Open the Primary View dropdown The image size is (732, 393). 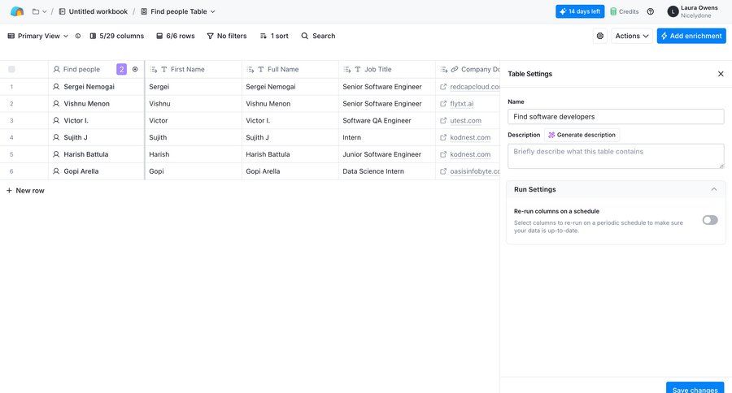pyautogui.click(x=37, y=36)
